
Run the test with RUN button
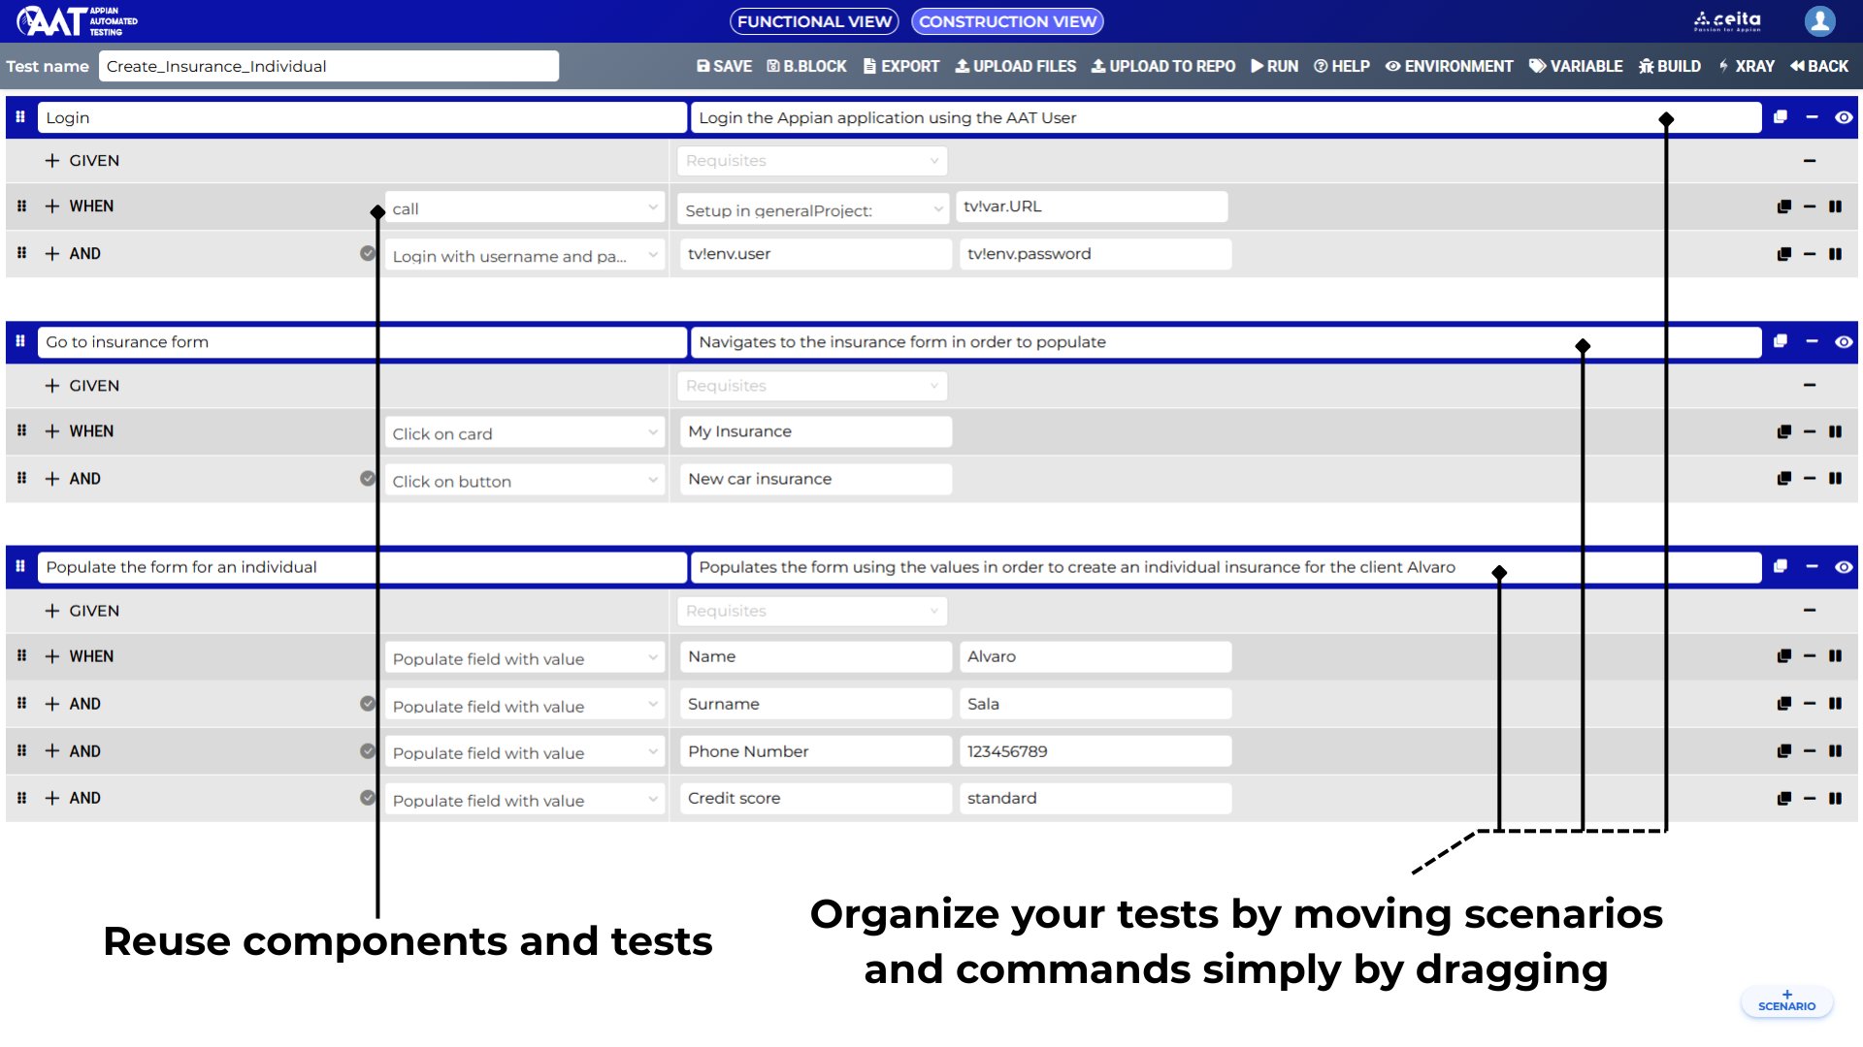[1275, 66]
